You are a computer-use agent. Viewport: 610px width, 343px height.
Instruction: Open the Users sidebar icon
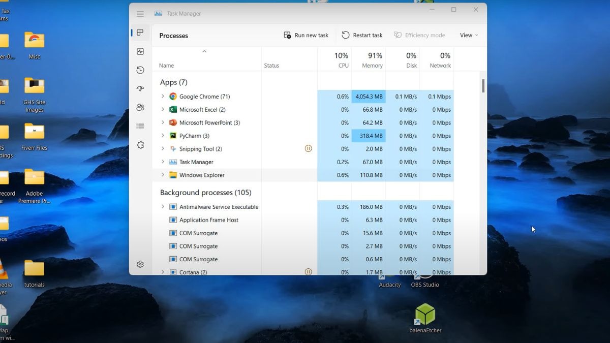pyautogui.click(x=140, y=107)
